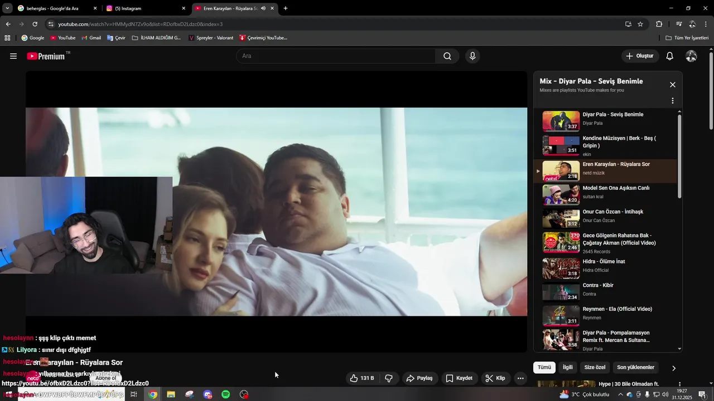Screen dimensions: 714x401
Task: Open File Explorer from the taskbar
Action: click(171, 394)
